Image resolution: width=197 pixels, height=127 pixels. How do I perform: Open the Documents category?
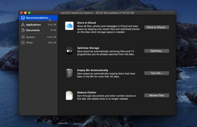tap(38, 30)
